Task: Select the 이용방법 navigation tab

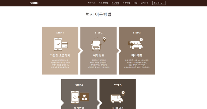Action: (x=115, y=3)
